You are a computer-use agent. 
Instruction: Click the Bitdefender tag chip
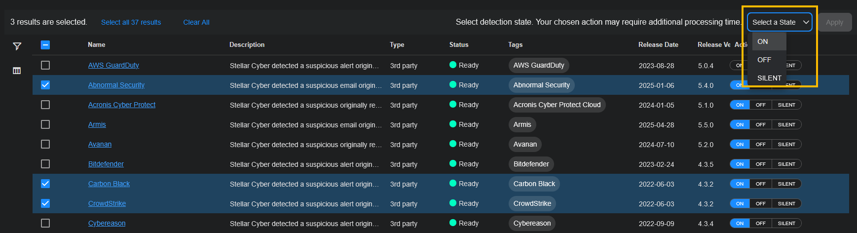tap(531, 164)
